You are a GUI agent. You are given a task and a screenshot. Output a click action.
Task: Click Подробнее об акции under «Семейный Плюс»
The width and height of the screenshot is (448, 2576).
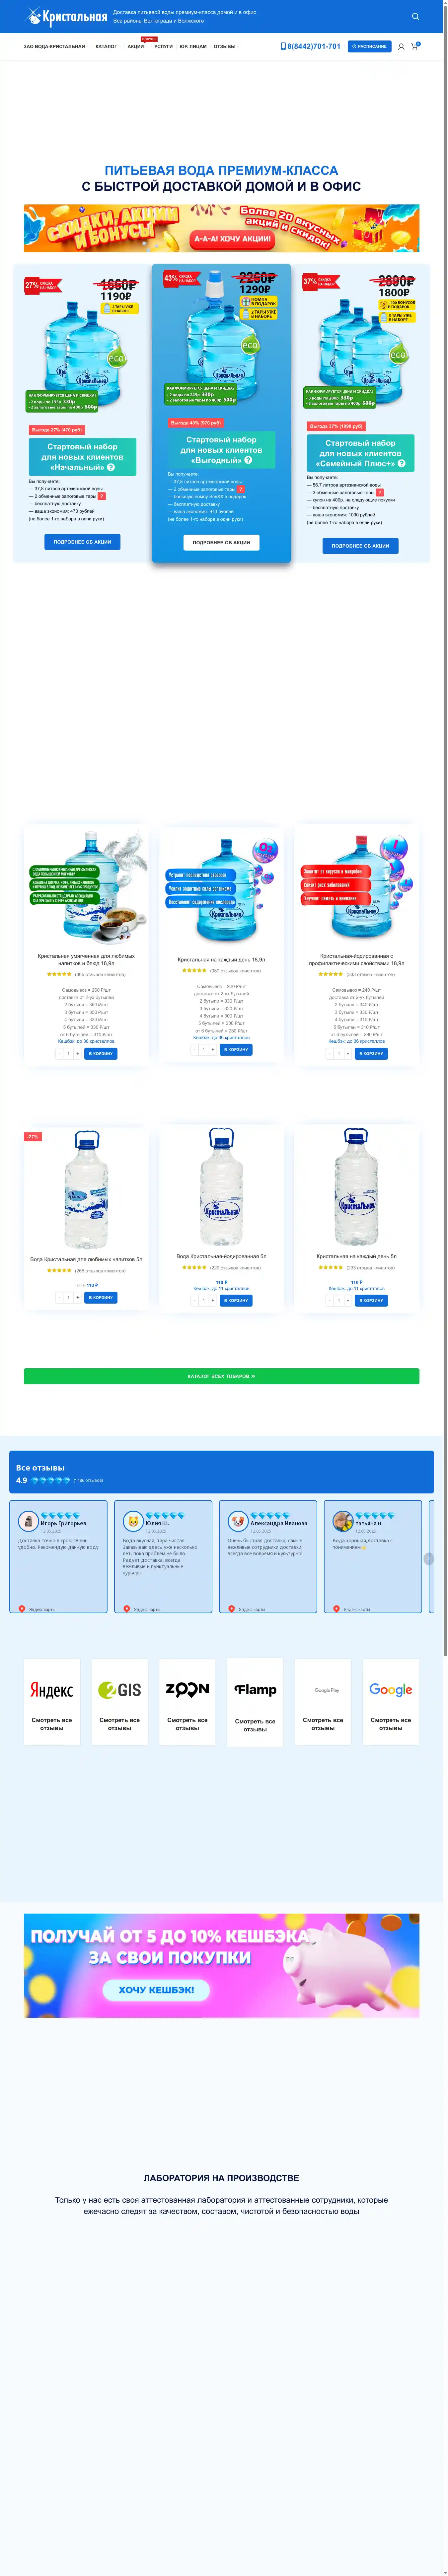pyautogui.click(x=360, y=546)
